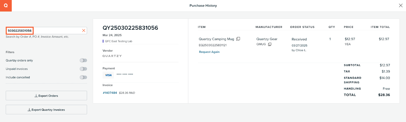
Task: Close the Purchase History dialog
Action: tap(401, 5)
